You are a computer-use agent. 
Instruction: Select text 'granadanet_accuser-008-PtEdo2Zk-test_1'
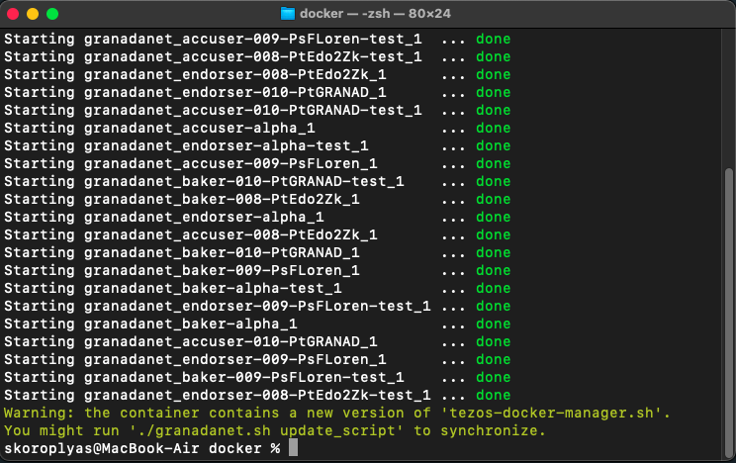pos(253,56)
